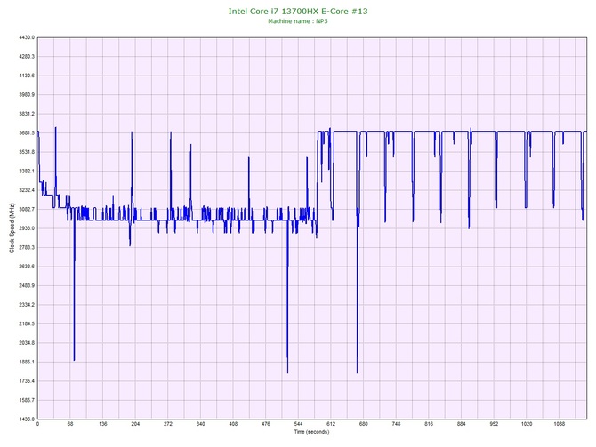Click the 1735.4 y-axis value

tap(27, 381)
